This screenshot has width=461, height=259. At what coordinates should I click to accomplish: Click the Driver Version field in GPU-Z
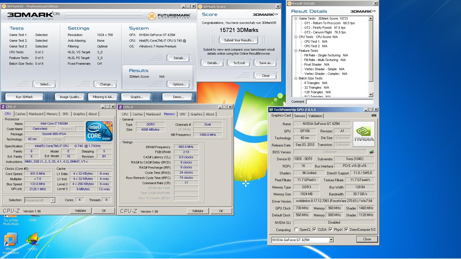tap(334, 201)
